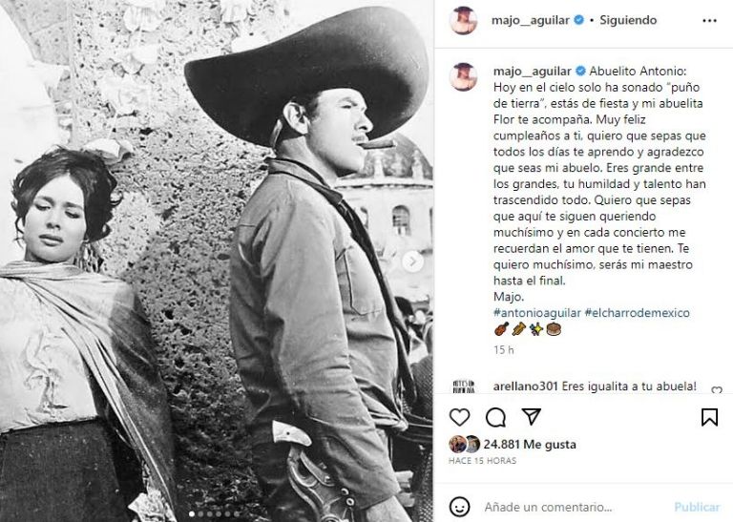Open majo__aguilar username in the header
This screenshot has height=522, width=733.
pos(530,20)
